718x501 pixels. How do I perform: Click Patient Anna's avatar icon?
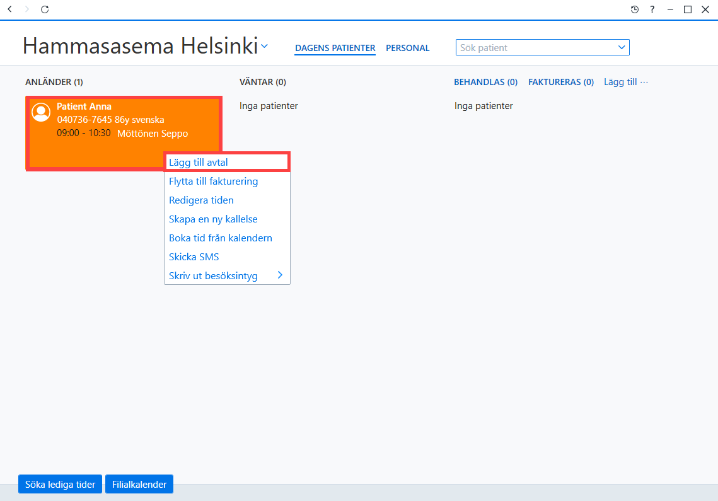tap(41, 112)
